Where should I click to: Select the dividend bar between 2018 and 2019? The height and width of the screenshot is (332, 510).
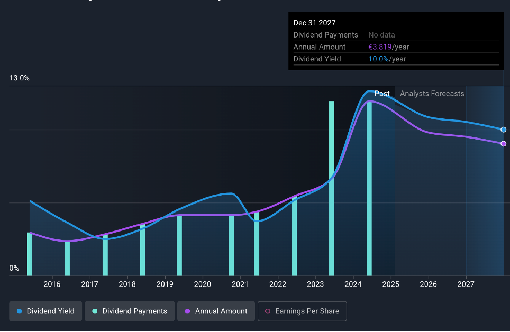tap(142, 250)
